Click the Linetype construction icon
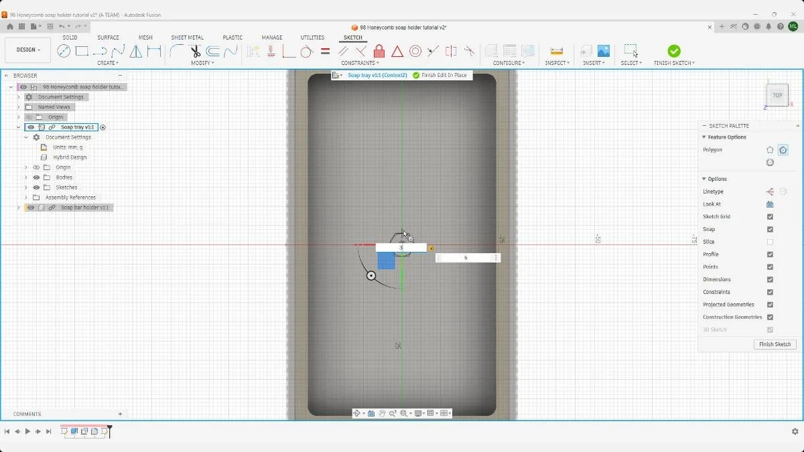 [x=770, y=192]
